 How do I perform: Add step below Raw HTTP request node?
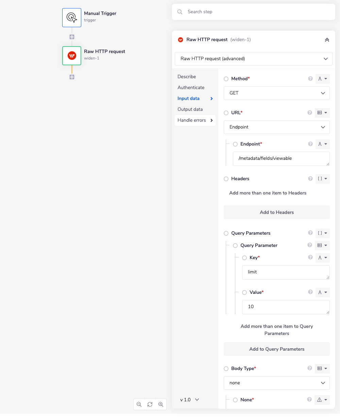tap(72, 77)
